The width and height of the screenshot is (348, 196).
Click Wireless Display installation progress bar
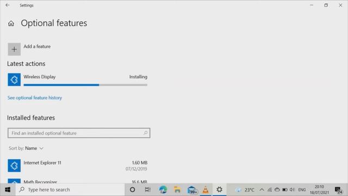click(85, 85)
